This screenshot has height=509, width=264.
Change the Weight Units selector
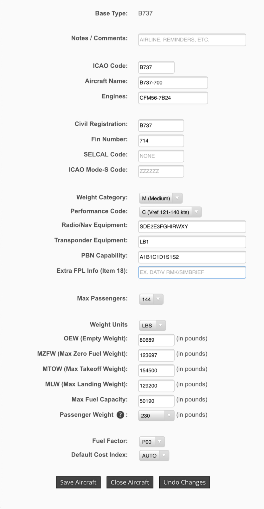pos(152,326)
